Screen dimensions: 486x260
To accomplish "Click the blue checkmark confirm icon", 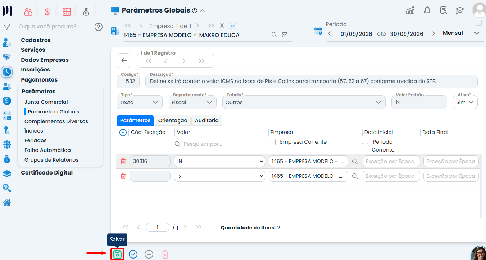I will [x=133, y=254].
